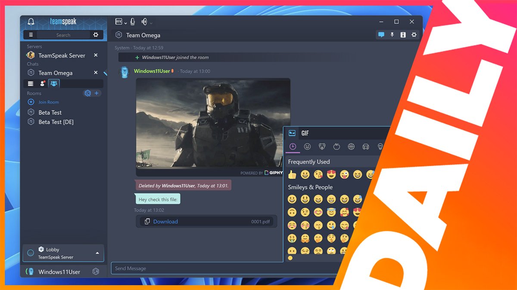Select the activities (basketball) emoji category
Screen dimensions: 517x290
point(351,147)
